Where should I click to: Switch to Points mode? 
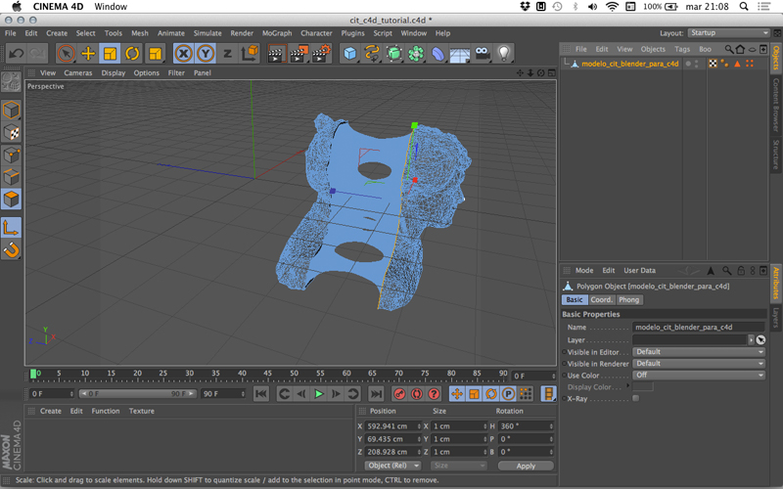pyautogui.click(x=11, y=155)
